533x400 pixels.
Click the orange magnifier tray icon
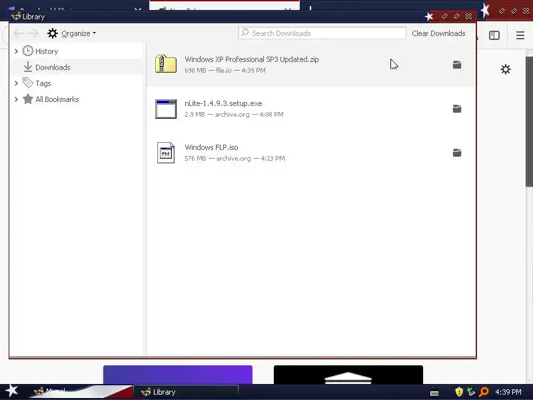click(483, 392)
